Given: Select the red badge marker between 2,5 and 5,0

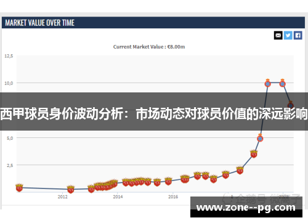Looking at the screenshot, I should [254, 154].
